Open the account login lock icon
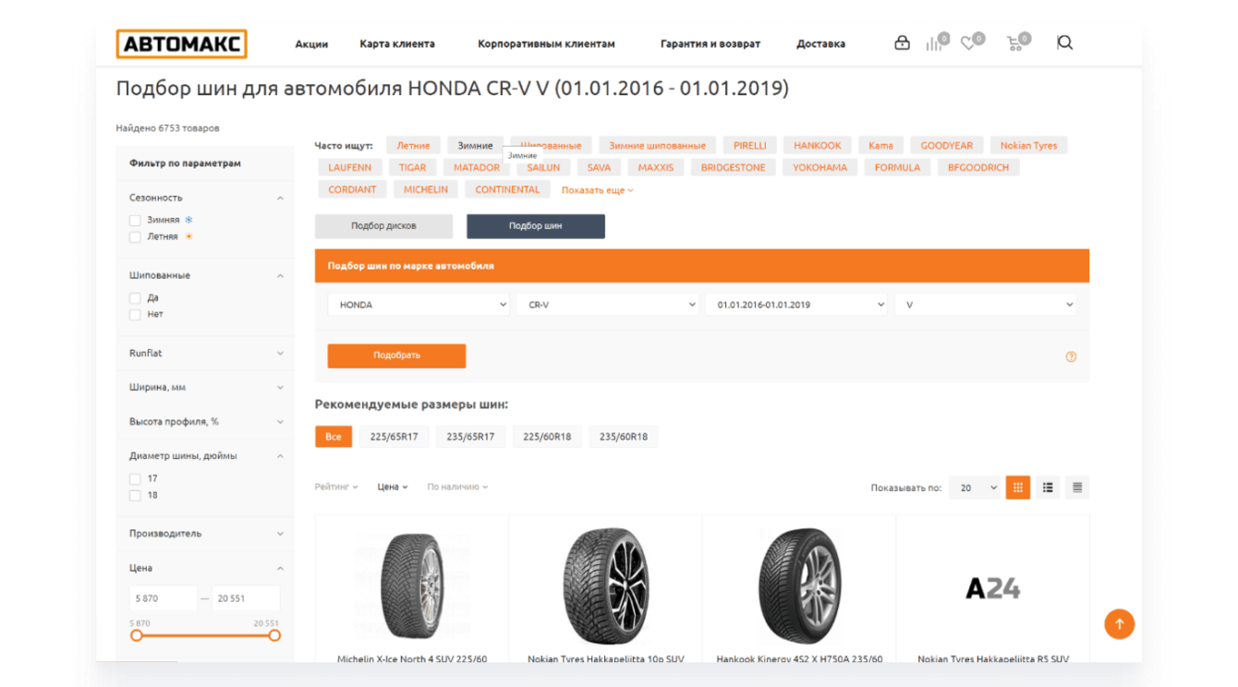 [902, 43]
